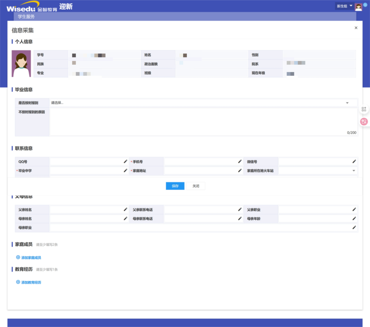This screenshot has height=327, width=370.
Task: Click the user avatar in top bar
Action: [x=358, y=7]
